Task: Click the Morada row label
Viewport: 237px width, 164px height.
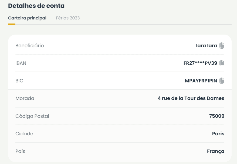Action: coord(25,98)
